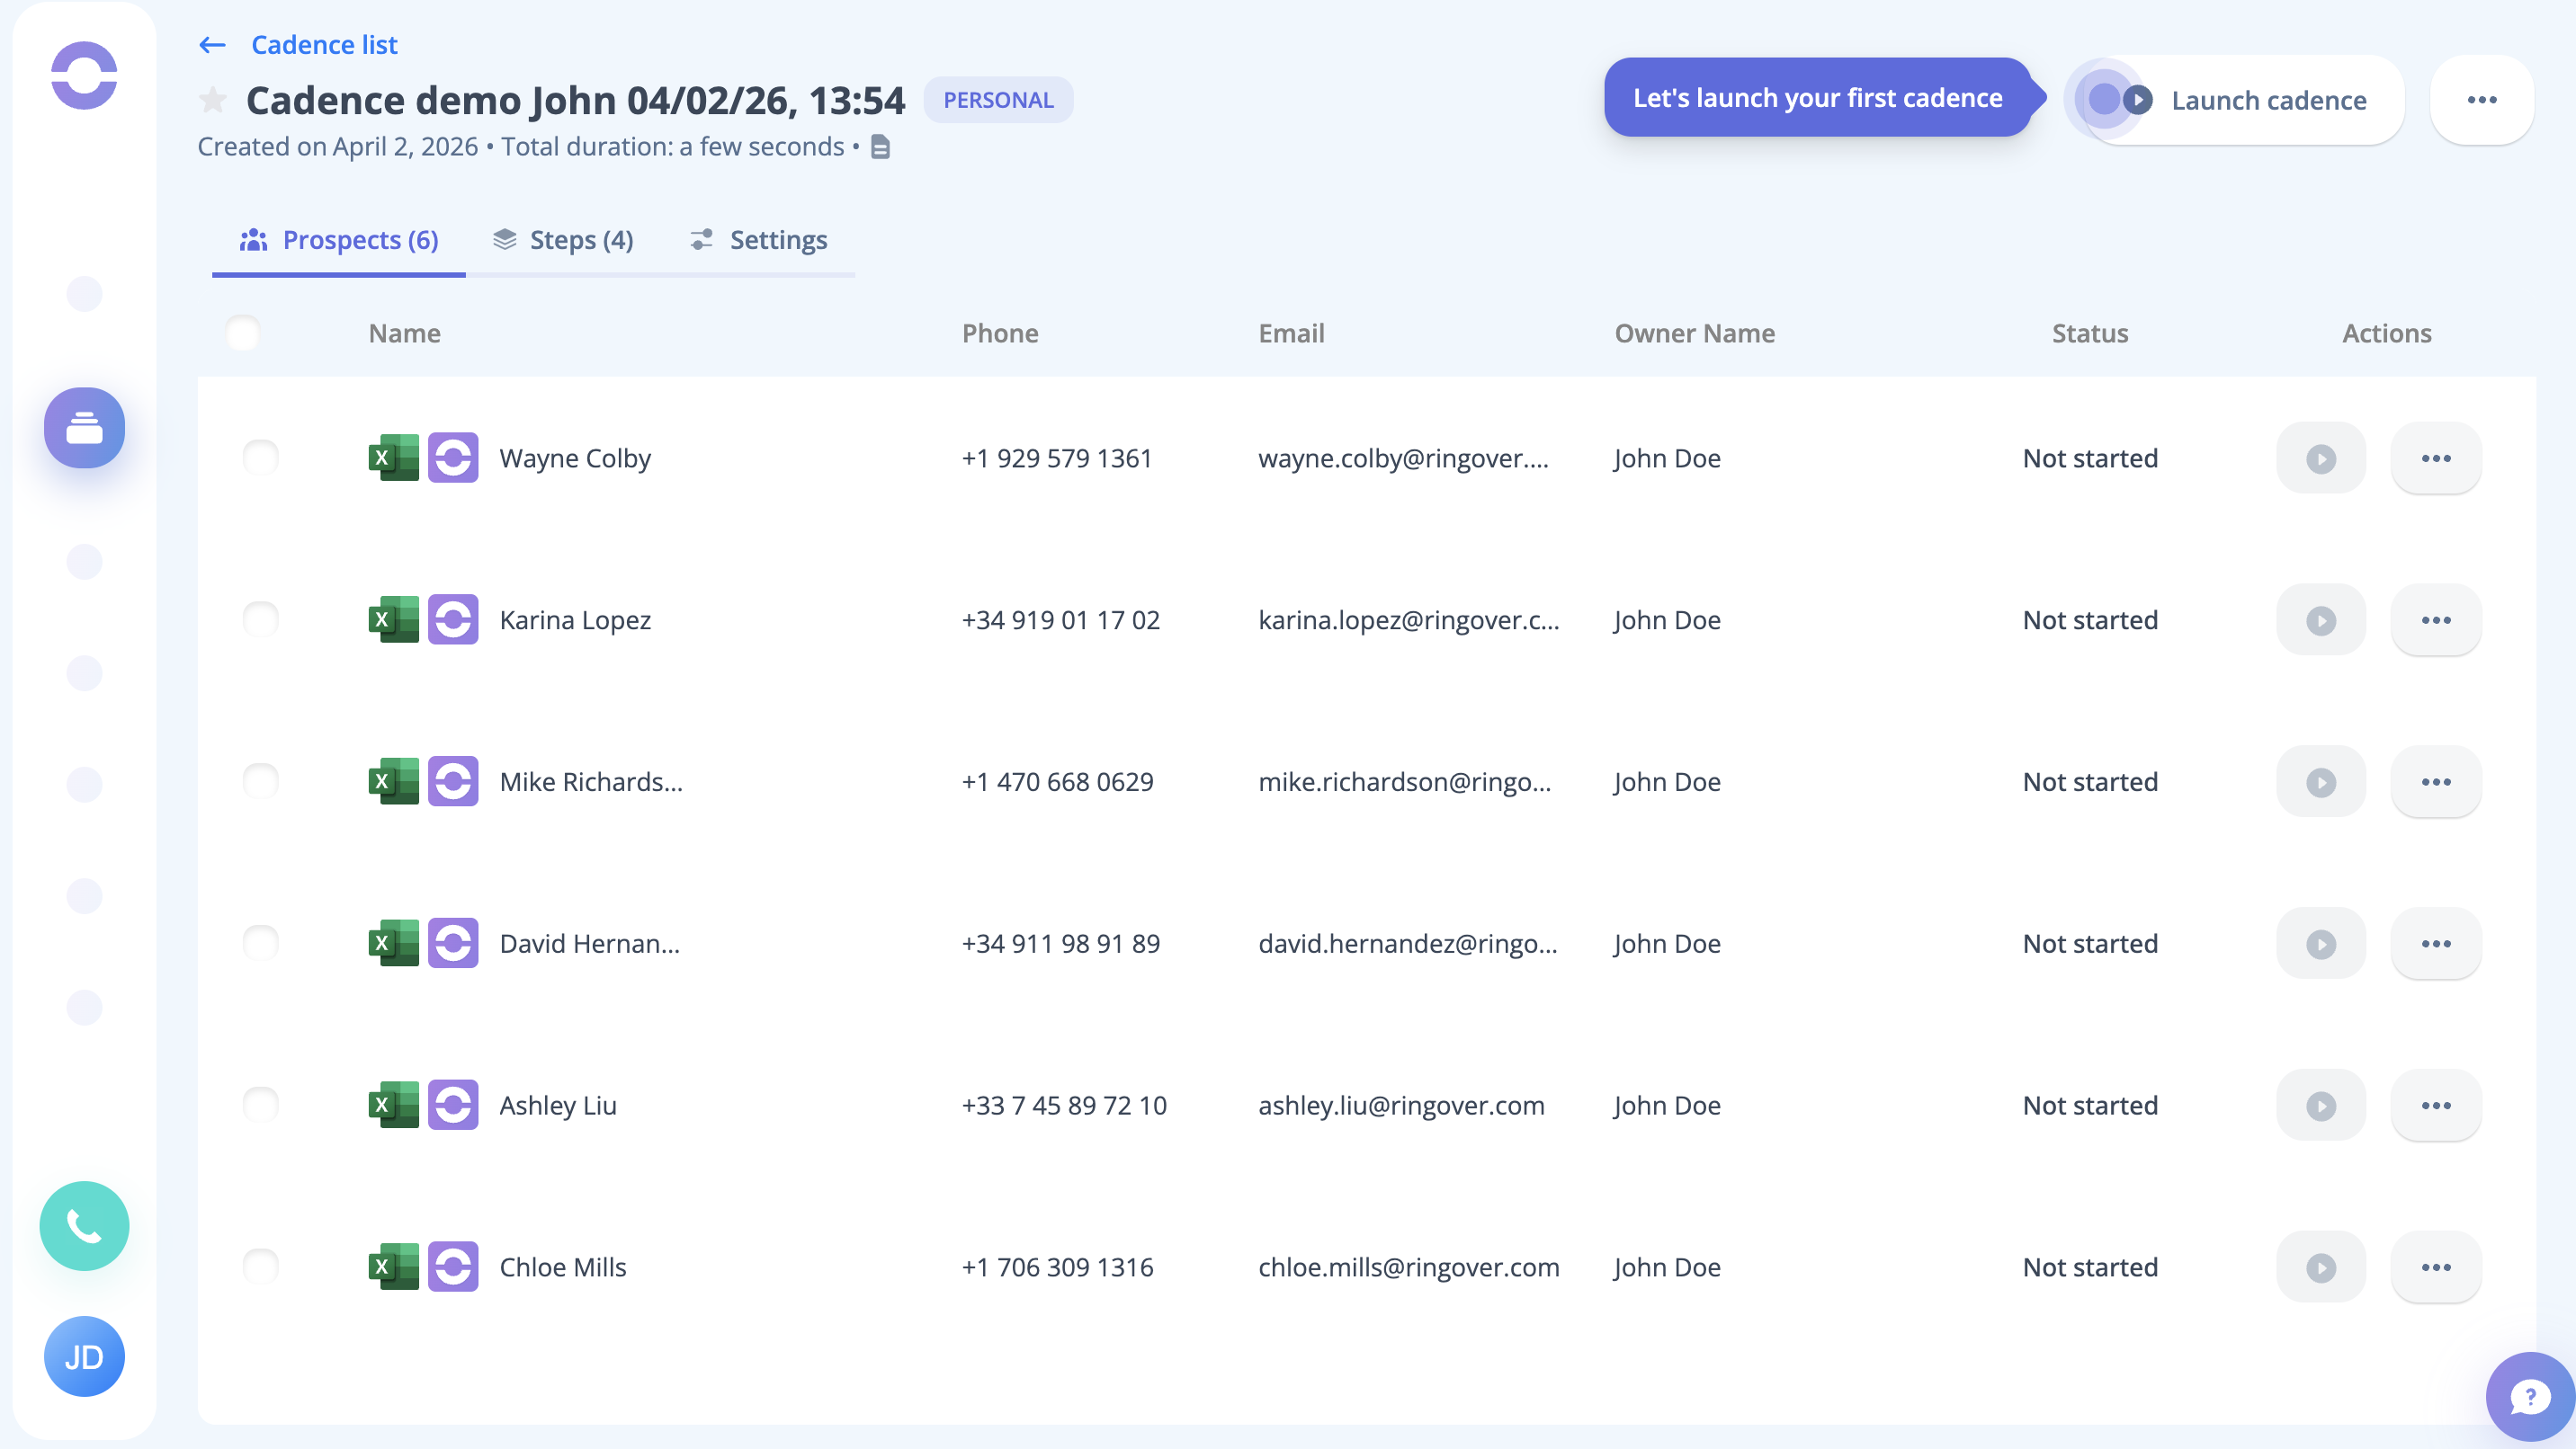
Task: Check the box for Mike Richardson's row
Action: [261, 780]
